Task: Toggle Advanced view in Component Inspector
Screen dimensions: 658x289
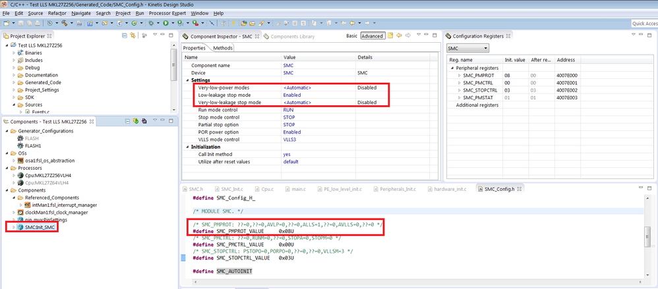Action: pyautogui.click(x=372, y=36)
